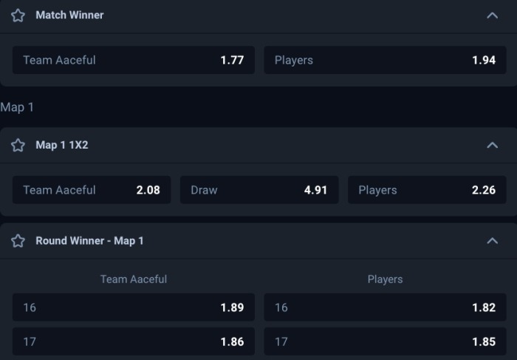
Task: Click the Match Winner header title
Action: pos(69,16)
